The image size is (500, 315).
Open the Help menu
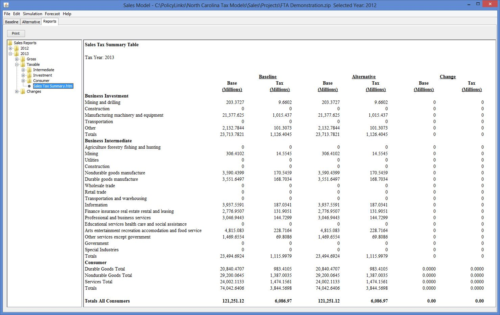(67, 14)
